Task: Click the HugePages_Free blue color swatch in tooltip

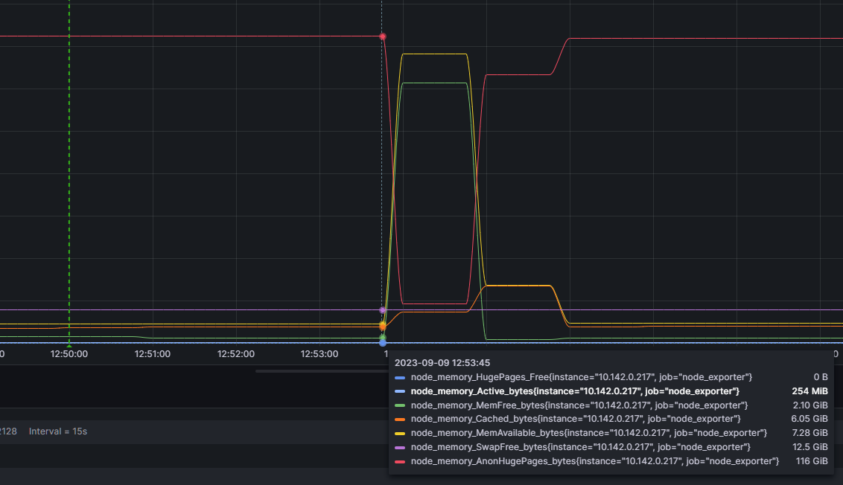Action: click(x=400, y=378)
